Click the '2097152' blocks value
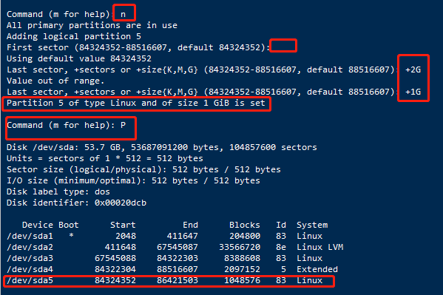Viewport: 443px width, 295px height. coord(242,269)
